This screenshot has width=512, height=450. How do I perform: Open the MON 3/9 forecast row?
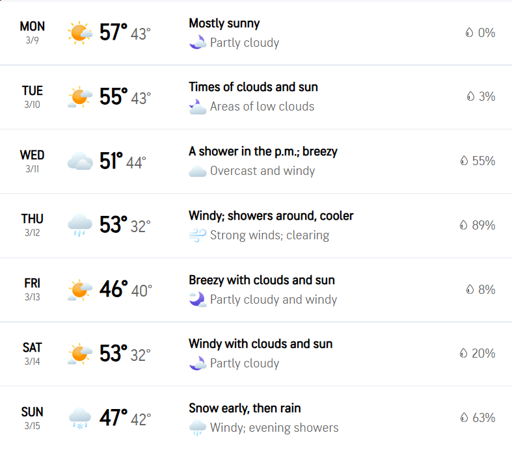click(32, 33)
